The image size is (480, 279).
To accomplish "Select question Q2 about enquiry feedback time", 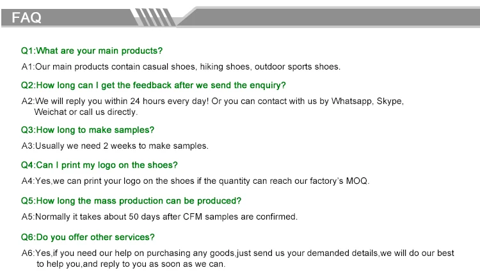I will pos(153,85).
